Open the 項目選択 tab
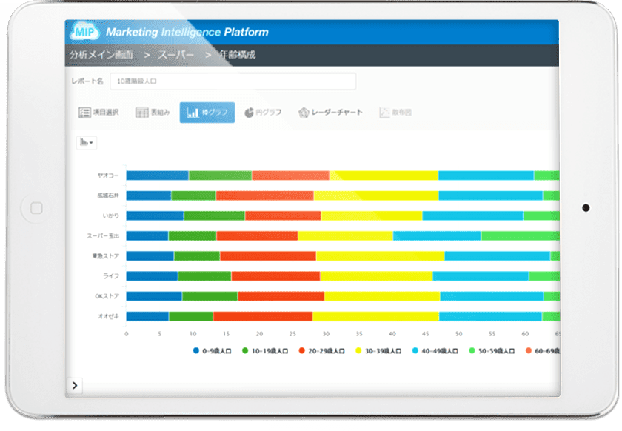The height and width of the screenshot is (431, 622). (x=98, y=113)
